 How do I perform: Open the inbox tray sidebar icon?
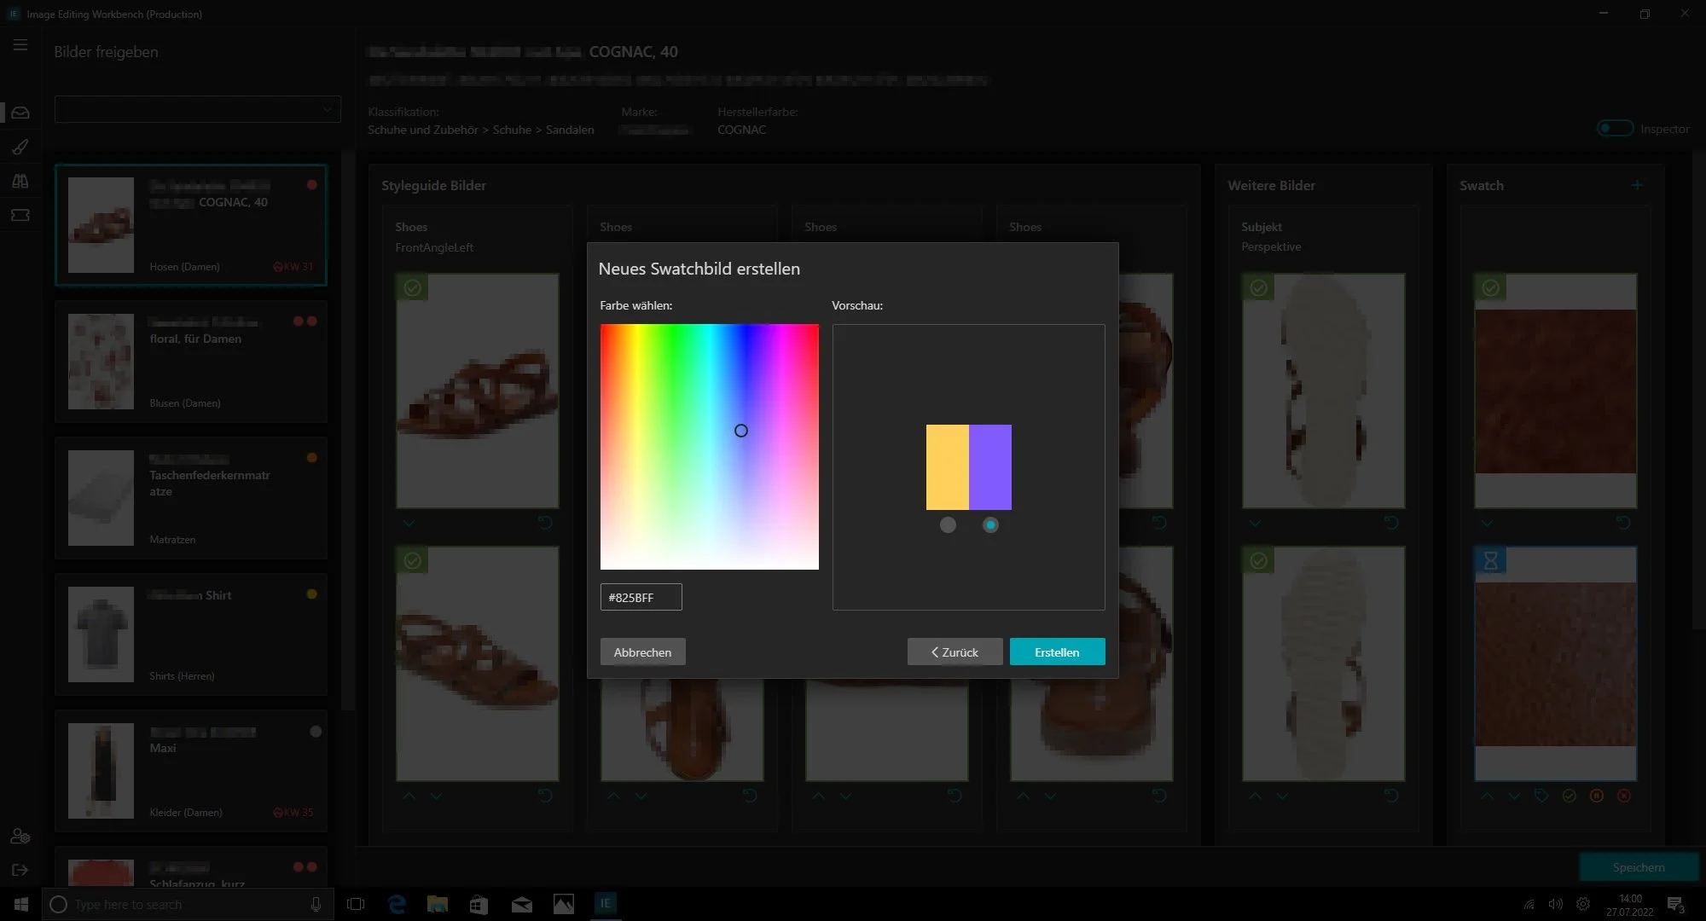20,113
